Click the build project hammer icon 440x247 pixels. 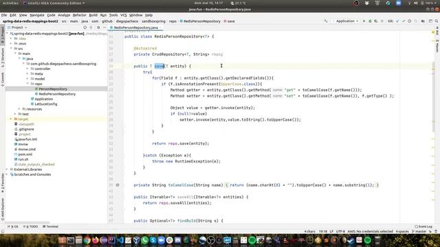(x=326, y=21)
